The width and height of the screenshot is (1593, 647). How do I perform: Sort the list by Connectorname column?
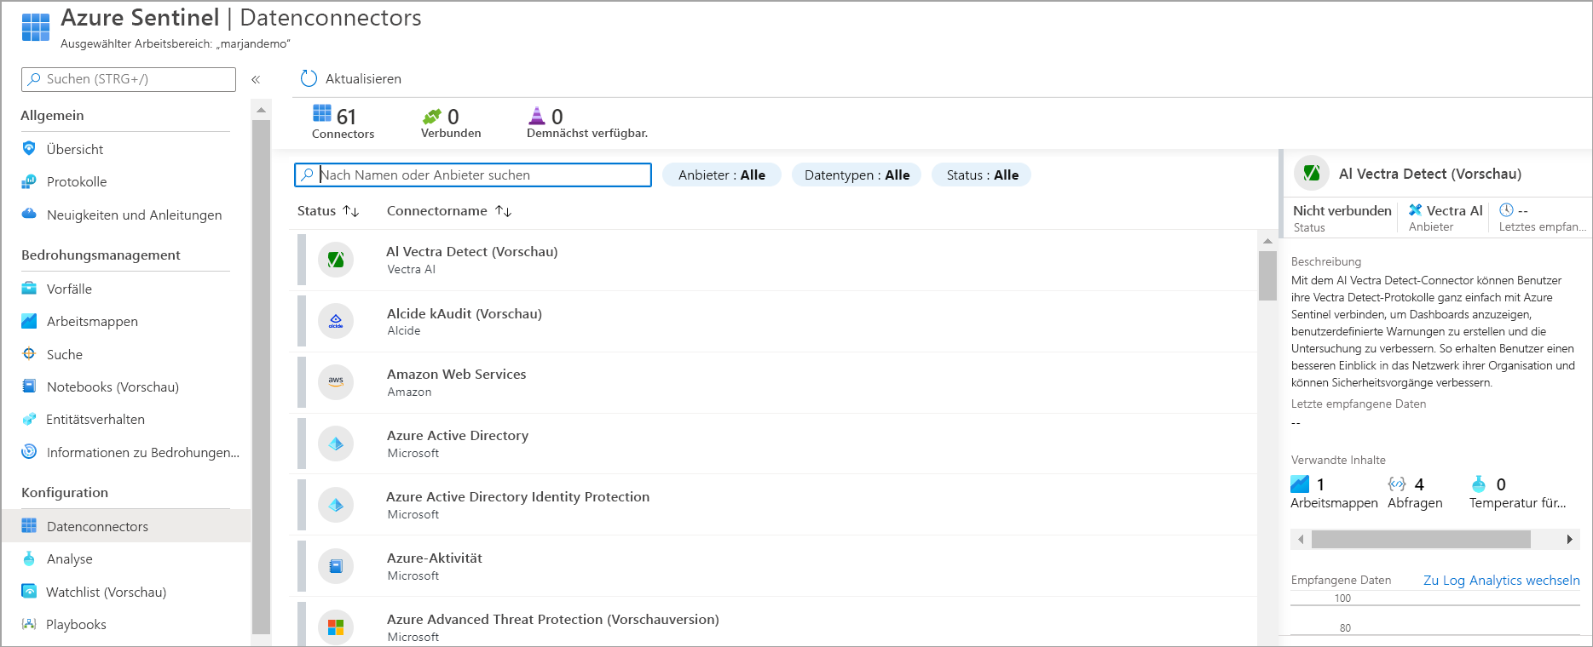pos(449,210)
